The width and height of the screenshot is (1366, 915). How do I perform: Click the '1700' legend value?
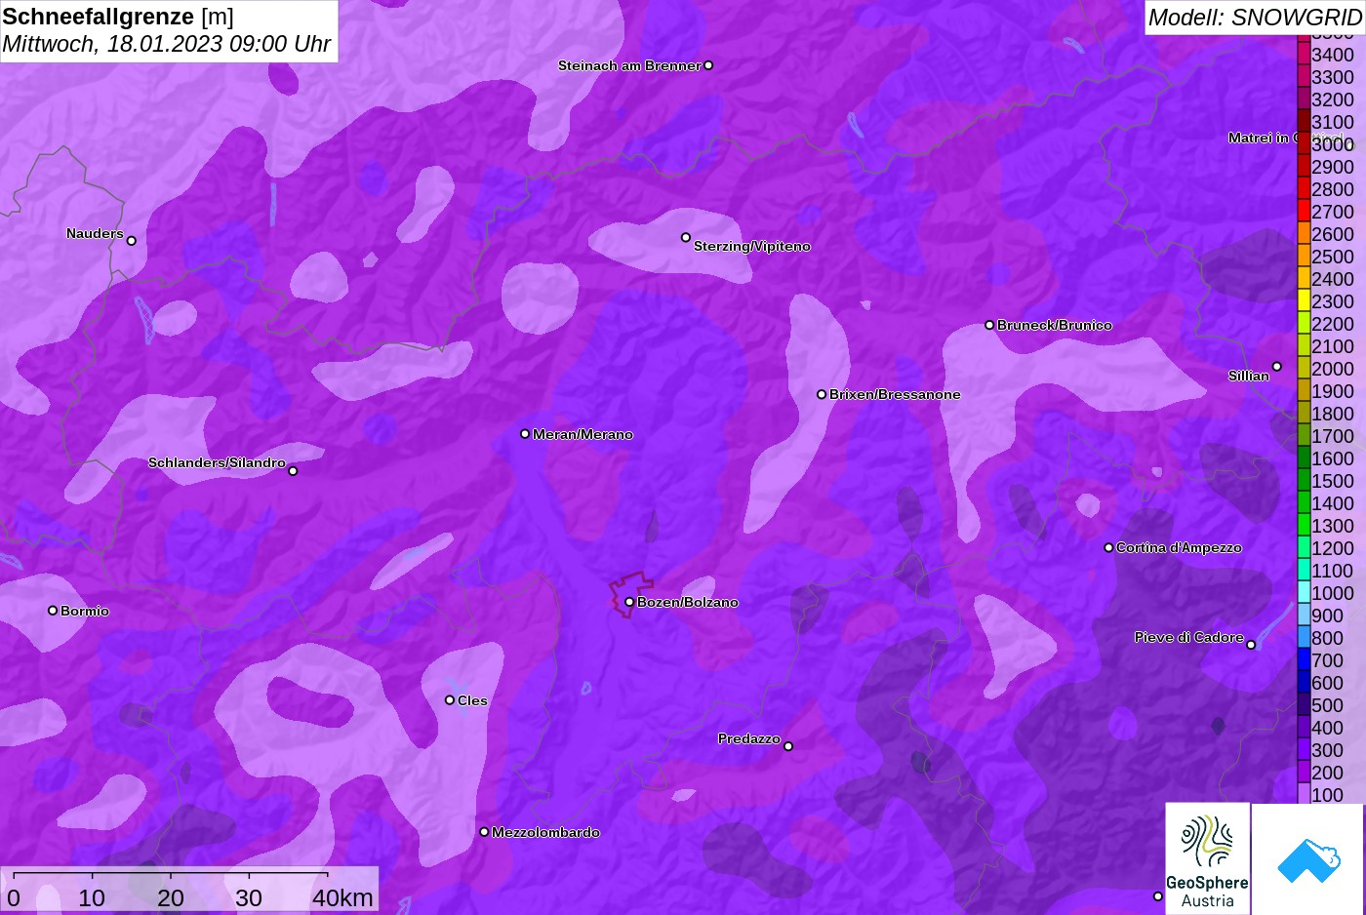tap(1333, 436)
